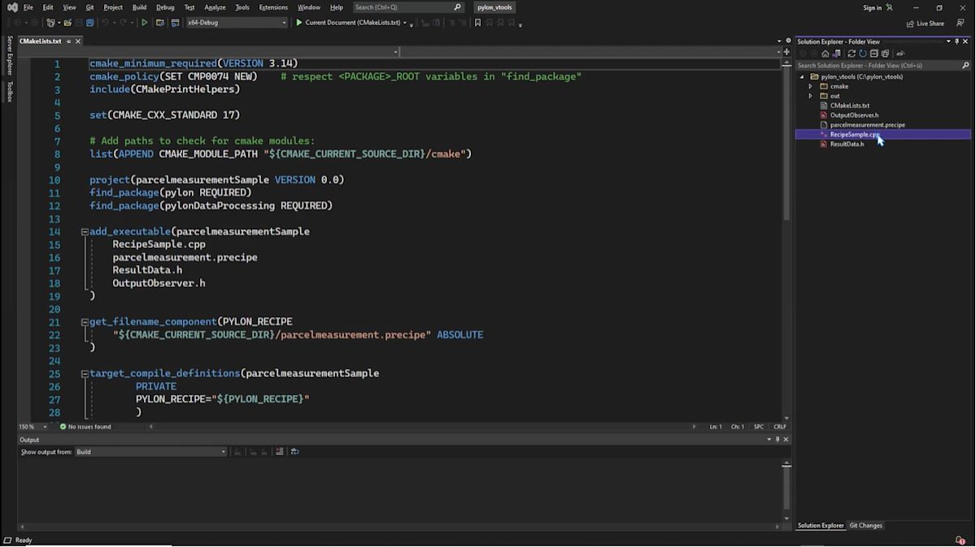Expand the cmake folder

click(x=809, y=86)
